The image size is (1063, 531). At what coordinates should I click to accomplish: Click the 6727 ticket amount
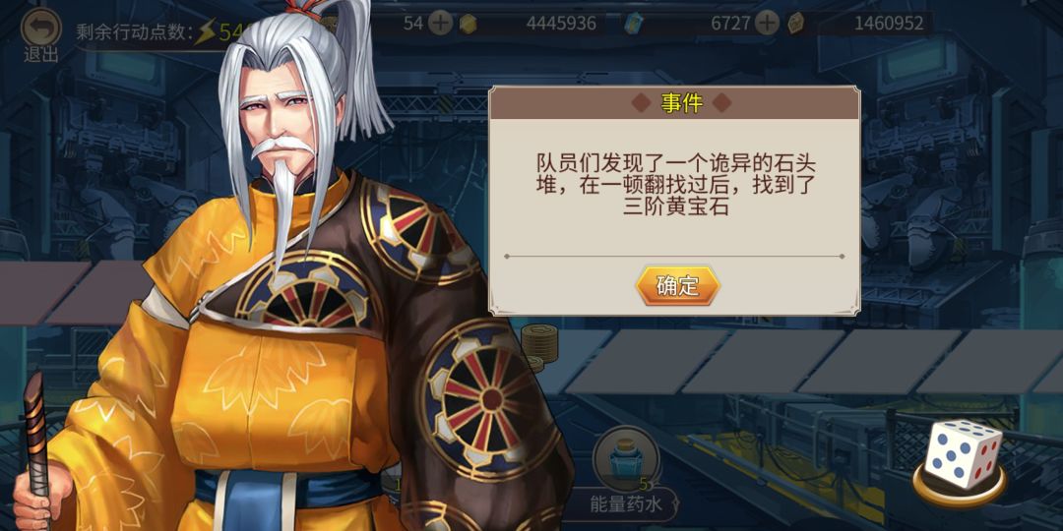[x=730, y=24]
